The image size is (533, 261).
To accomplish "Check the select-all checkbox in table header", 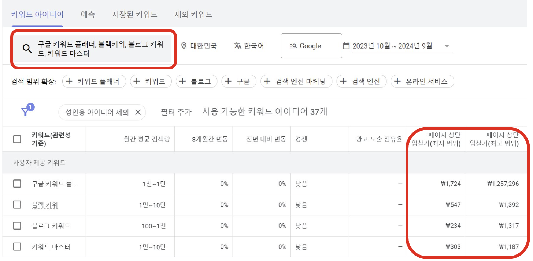I will (x=17, y=139).
